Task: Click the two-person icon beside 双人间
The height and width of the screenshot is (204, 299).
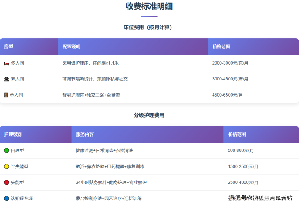Action: [x=6, y=79]
